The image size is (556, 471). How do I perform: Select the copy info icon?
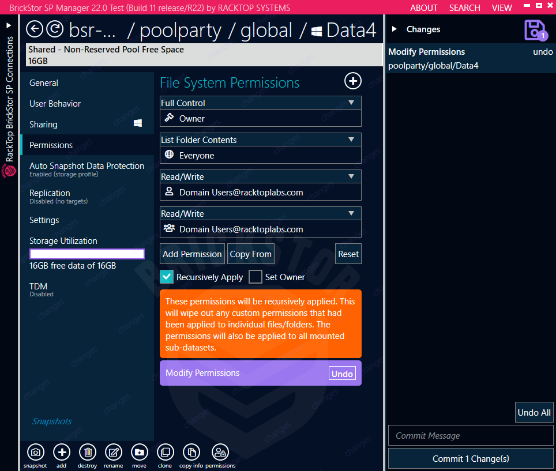191,453
